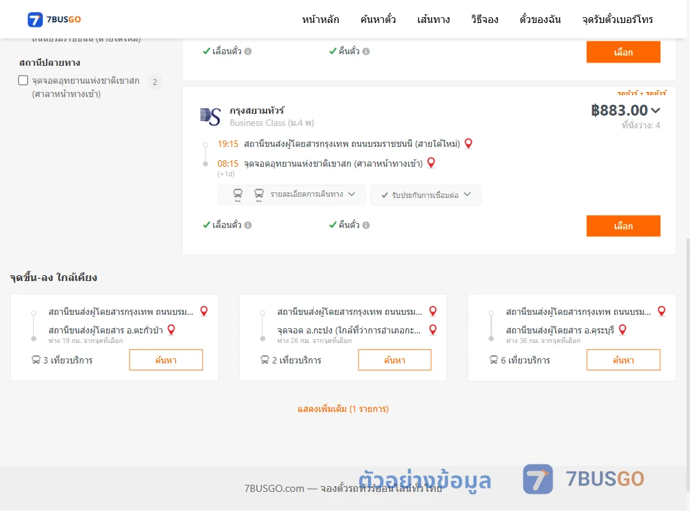
Task: Click ห่าง 36 กม. จากจุดที่เลือก text
Action: (x=543, y=340)
